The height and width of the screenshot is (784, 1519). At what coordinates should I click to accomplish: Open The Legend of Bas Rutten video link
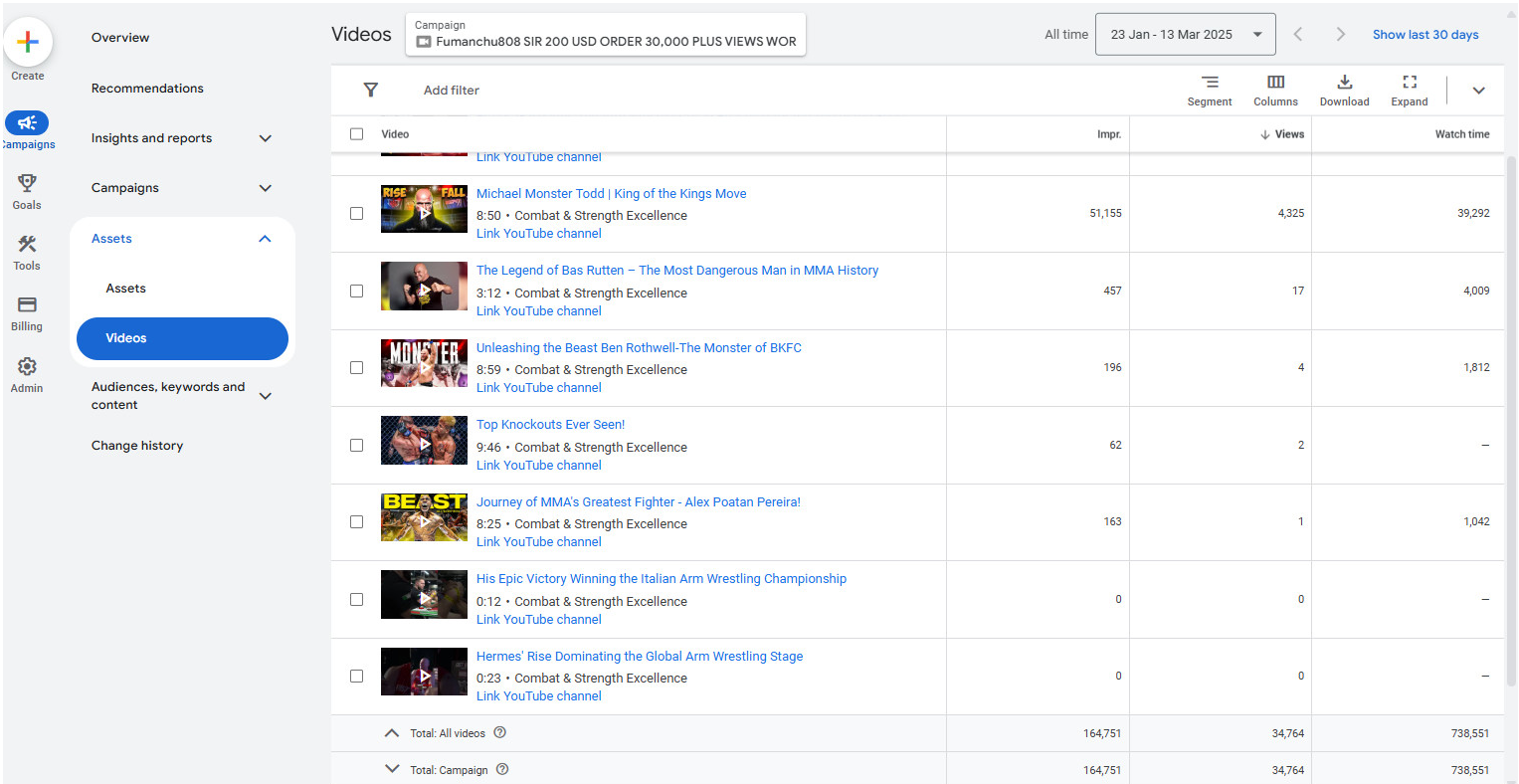click(676, 271)
